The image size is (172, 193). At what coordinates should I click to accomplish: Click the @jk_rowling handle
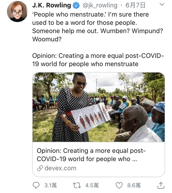[x=100, y=5]
